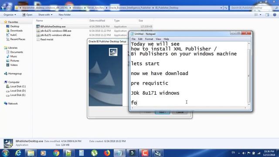Click in Notepad text area after 'fo'
279x157 pixels.
137,103
